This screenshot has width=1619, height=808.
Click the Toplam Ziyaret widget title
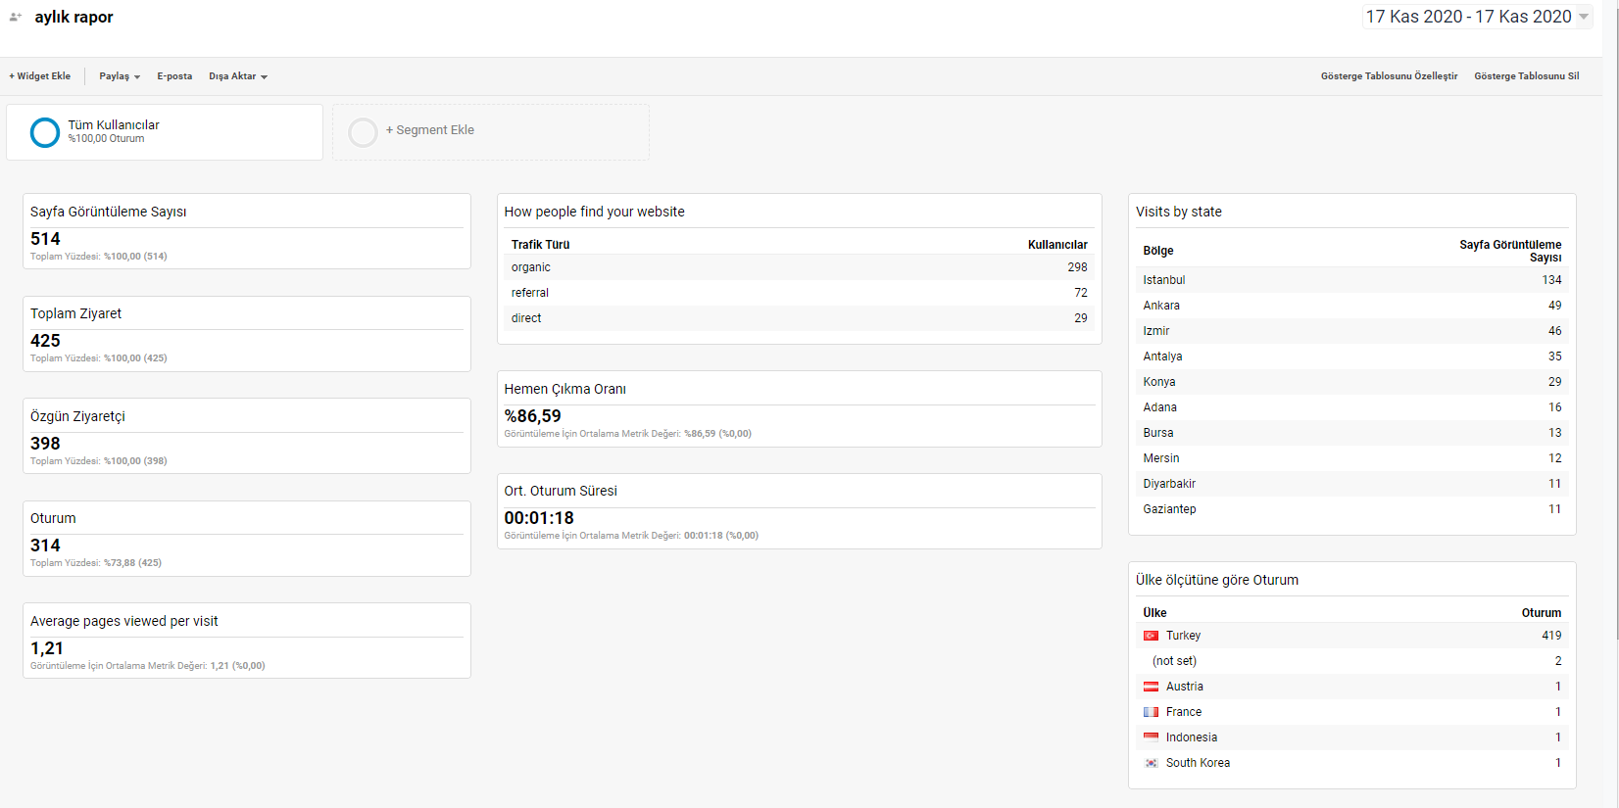coord(75,313)
